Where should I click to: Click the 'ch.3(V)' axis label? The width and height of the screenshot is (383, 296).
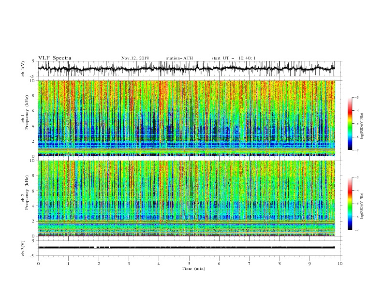pos(23,248)
